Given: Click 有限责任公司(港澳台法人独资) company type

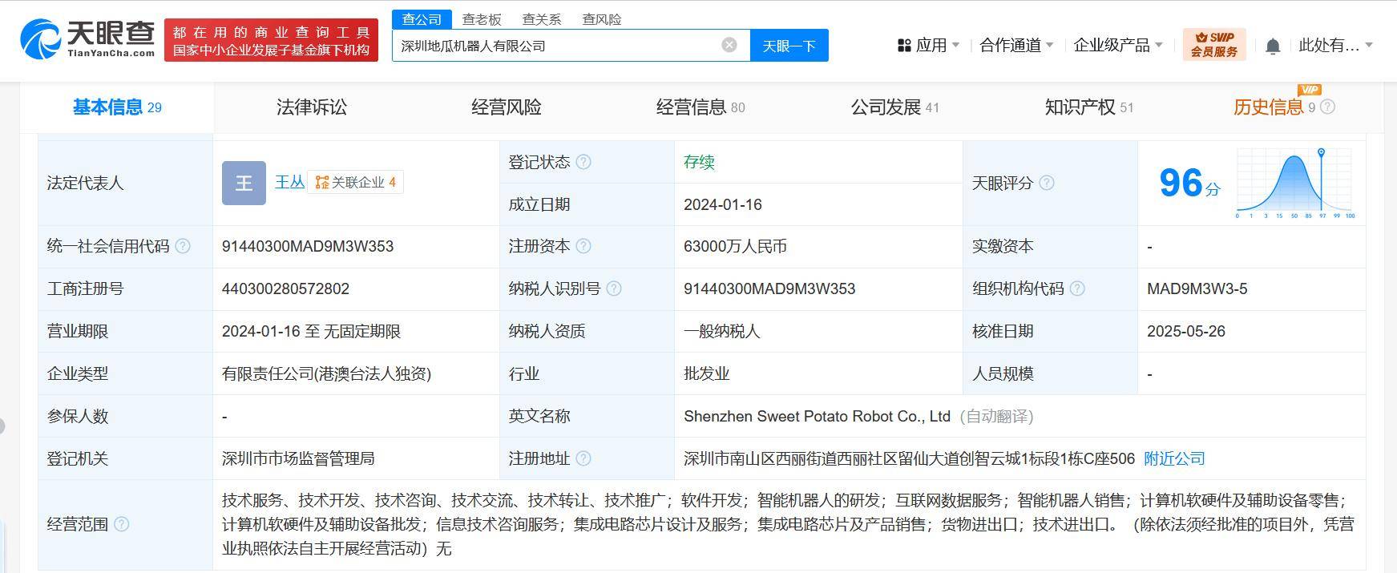Looking at the screenshot, I should coord(326,373).
